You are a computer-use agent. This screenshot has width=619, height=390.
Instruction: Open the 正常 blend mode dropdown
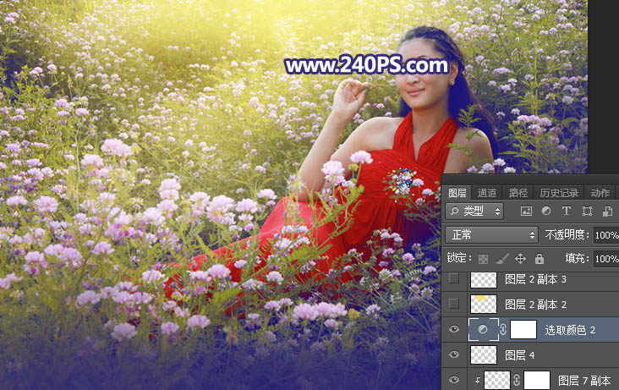pos(491,234)
